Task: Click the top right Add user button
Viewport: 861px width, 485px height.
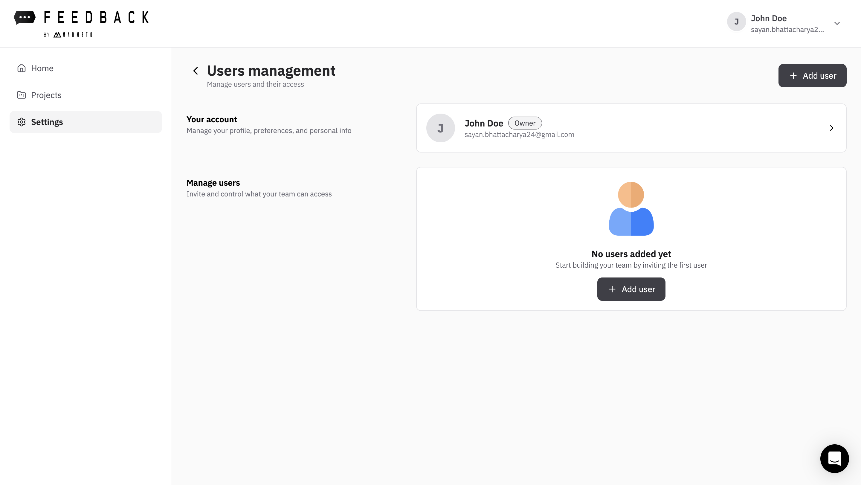Action: pyautogui.click(x=812, y=76)
